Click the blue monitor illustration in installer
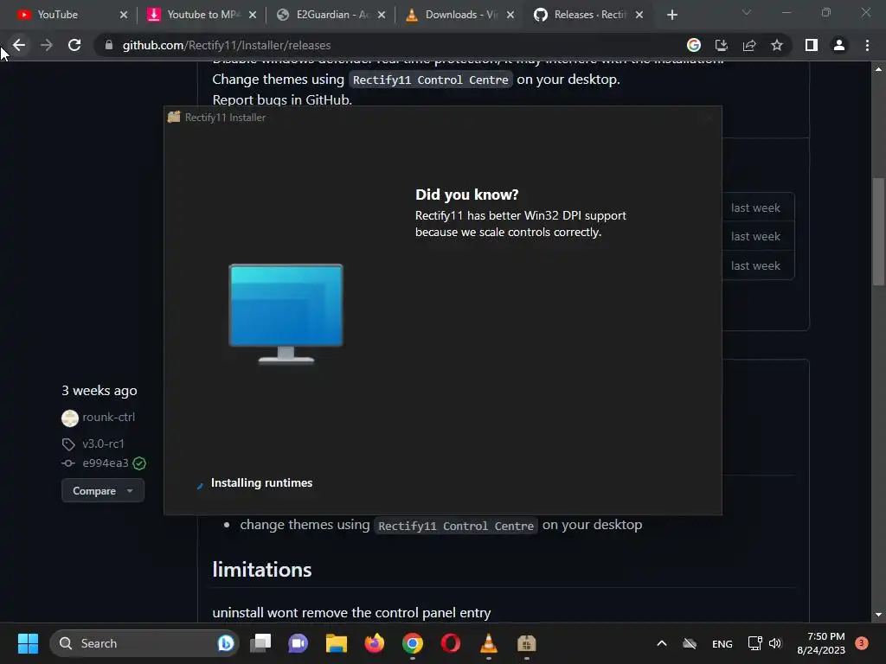 286,313
